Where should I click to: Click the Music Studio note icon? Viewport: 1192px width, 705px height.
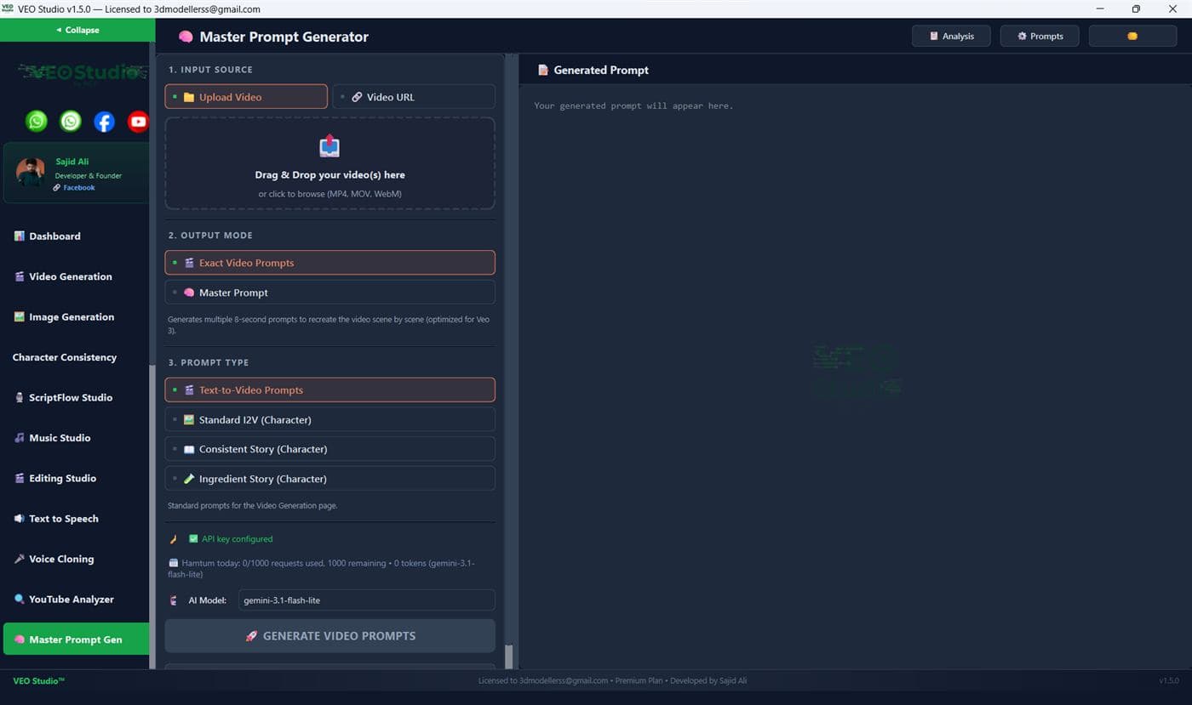[x=19, y=438]
